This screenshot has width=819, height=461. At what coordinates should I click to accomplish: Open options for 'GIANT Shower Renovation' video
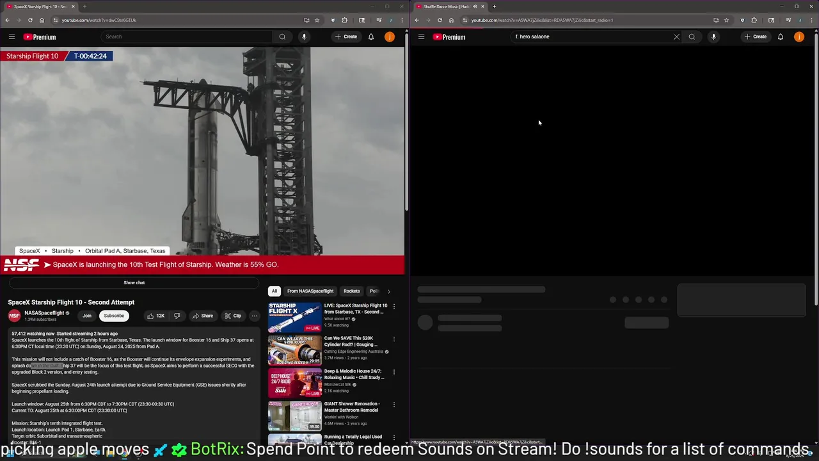[x=394, y=405]
